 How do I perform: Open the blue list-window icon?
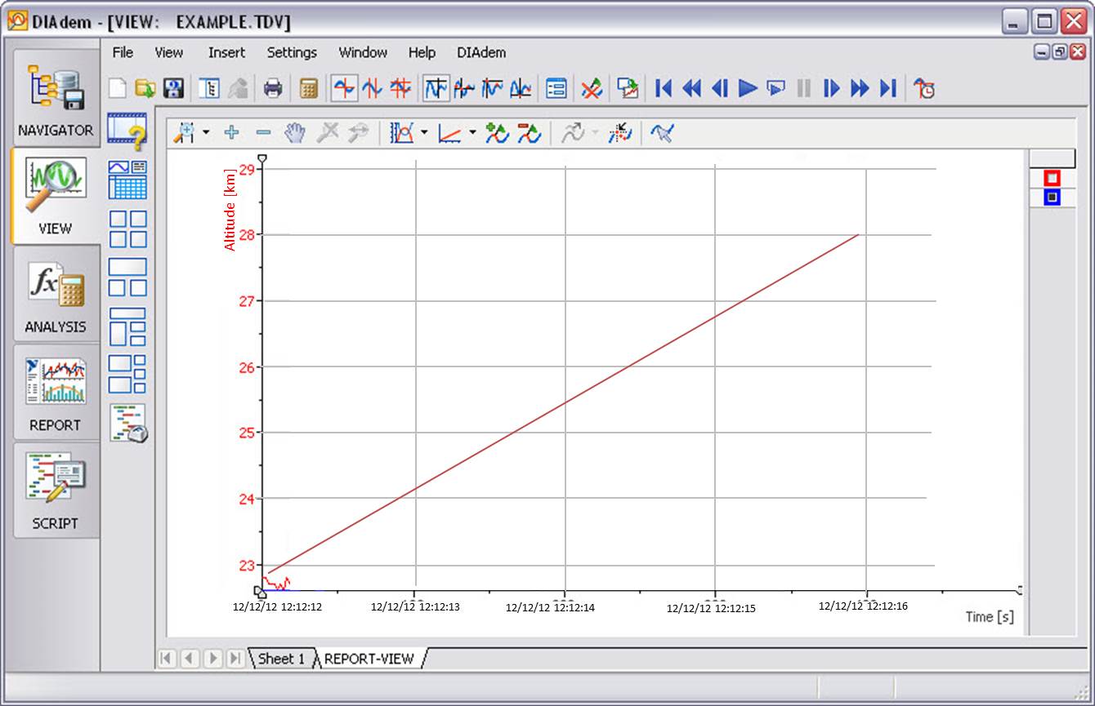[x=556, y=88]
